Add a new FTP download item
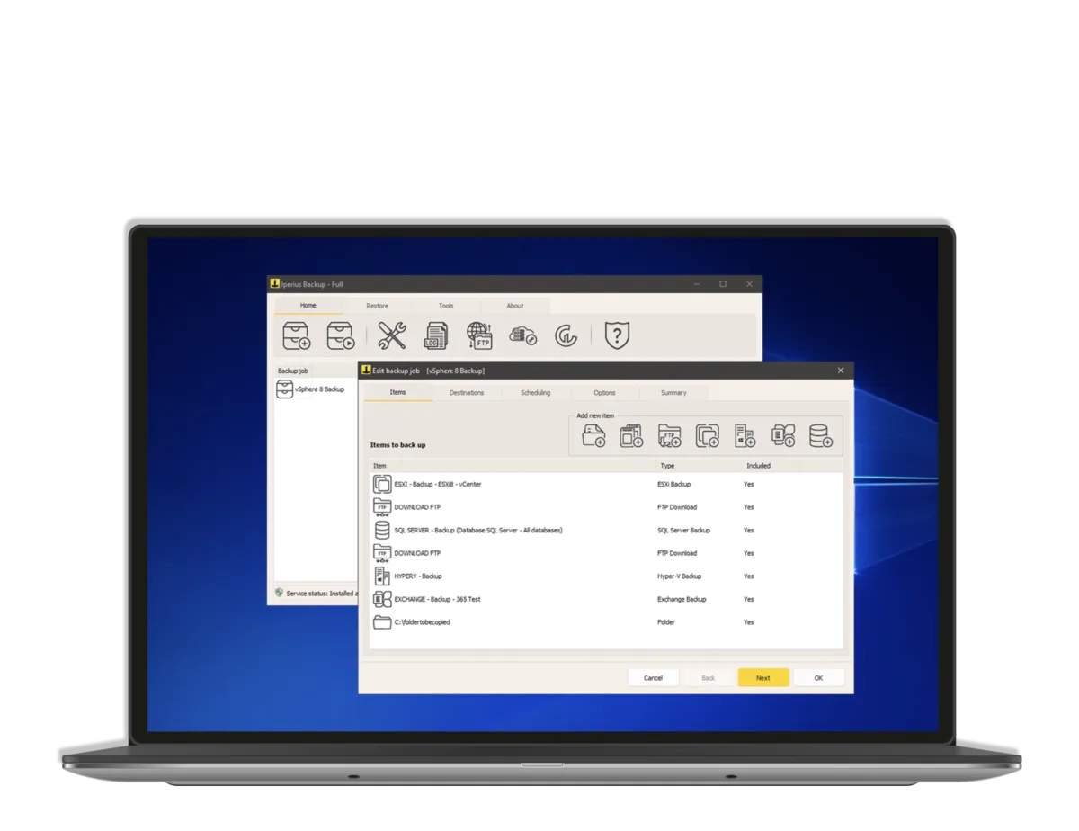The height and width of the screenshot is (831, 1079). point(670,436)
